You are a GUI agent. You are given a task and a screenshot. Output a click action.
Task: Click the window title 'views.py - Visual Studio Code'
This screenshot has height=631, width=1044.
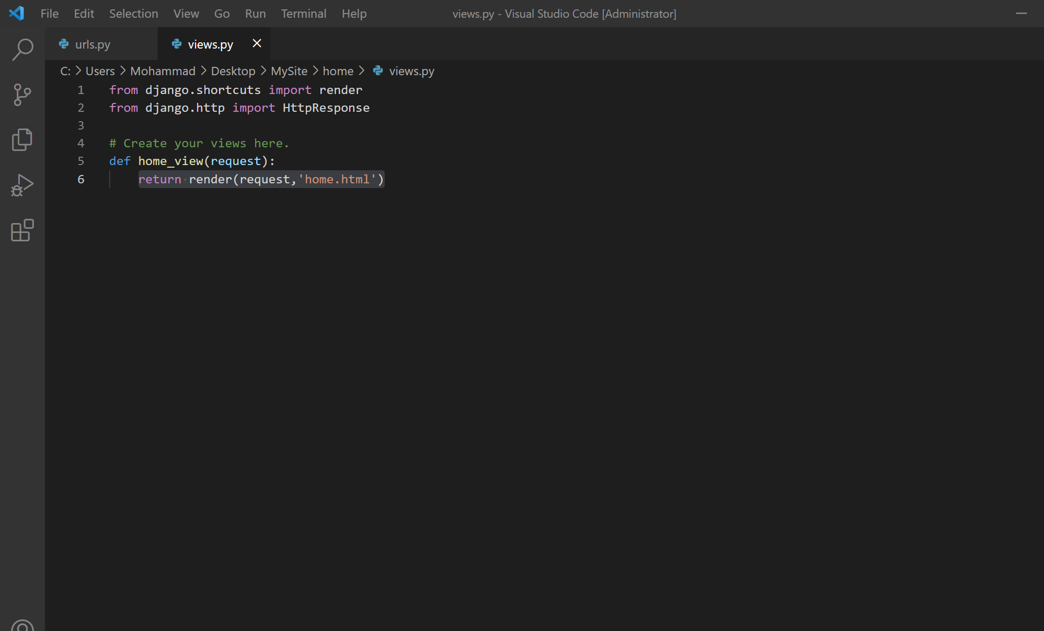pos(564,14)
